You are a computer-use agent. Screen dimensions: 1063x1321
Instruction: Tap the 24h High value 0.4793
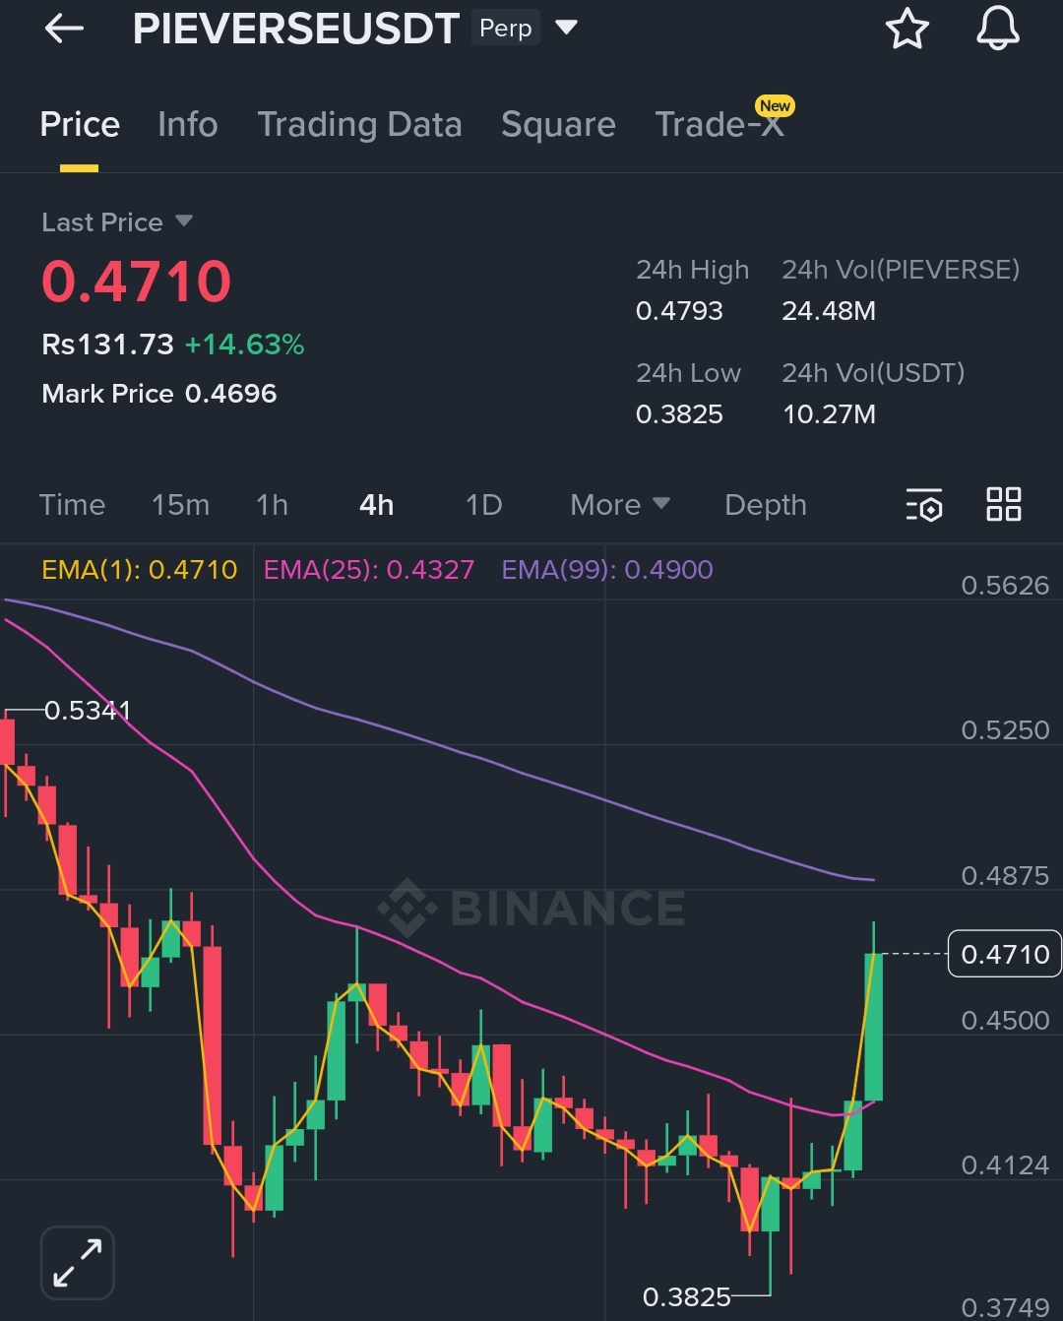pyautogui.click(x=679, y=311)
